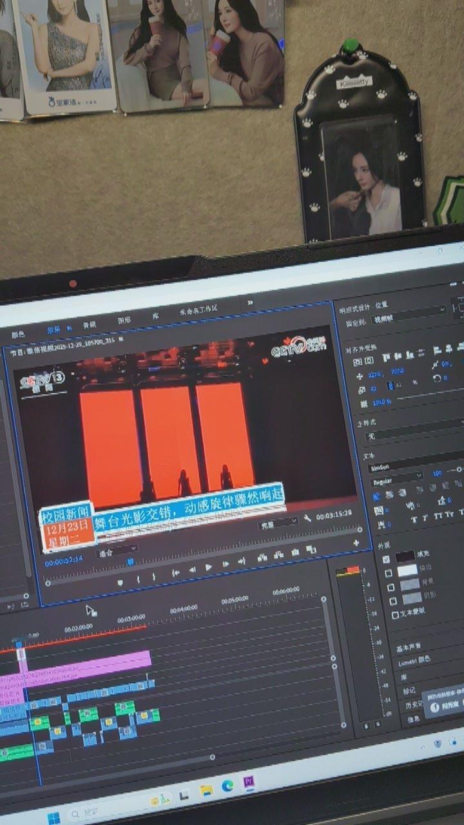Screen dimensions: 464x825
Task: Open the 适合 zoom level dropdown
Action: tap(117, 550)
